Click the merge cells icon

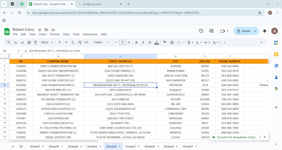click(179, 43)
